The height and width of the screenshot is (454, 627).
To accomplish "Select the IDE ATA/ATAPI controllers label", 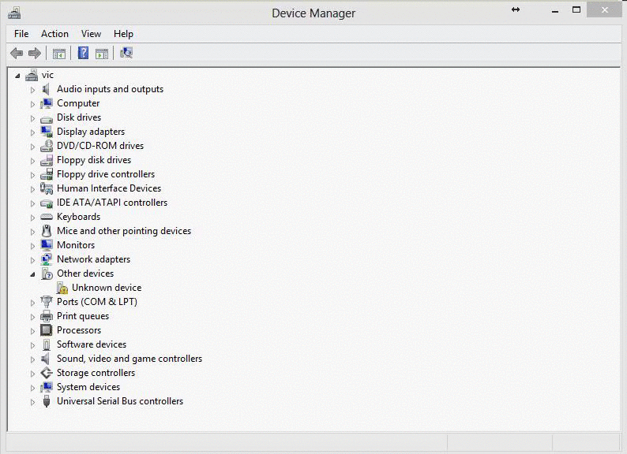I will [112, 203].
